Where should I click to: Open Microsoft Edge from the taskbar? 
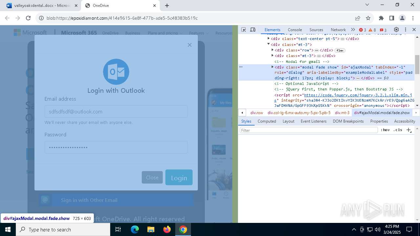click(x=135, y=229)
